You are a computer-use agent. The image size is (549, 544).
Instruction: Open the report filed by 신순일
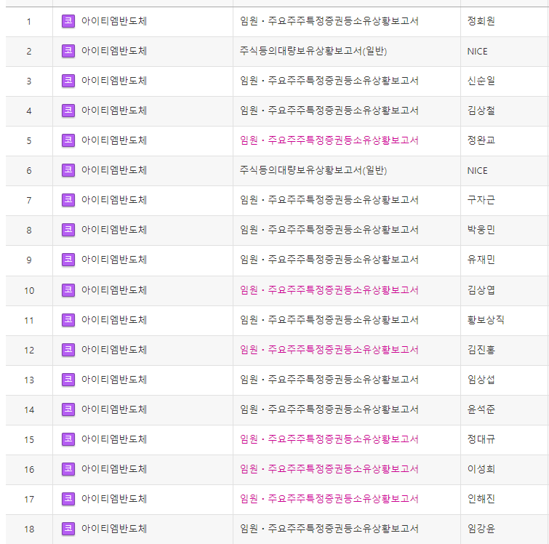tap(329, 81)
